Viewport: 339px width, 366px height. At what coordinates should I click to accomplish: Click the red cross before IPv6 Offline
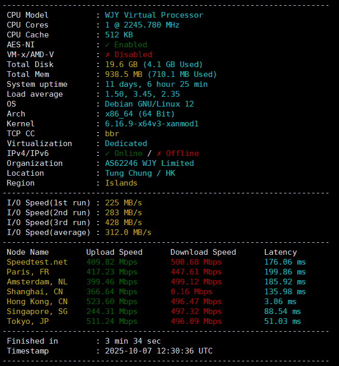(x=159, y=153)
